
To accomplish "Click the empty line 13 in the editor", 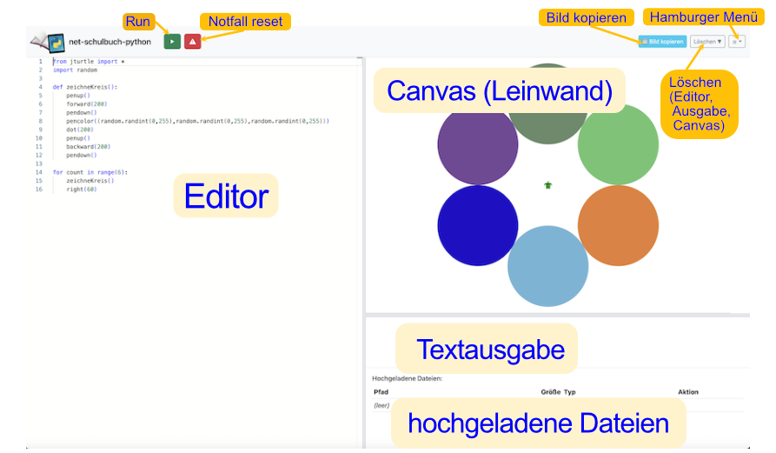I will [205, 163].
